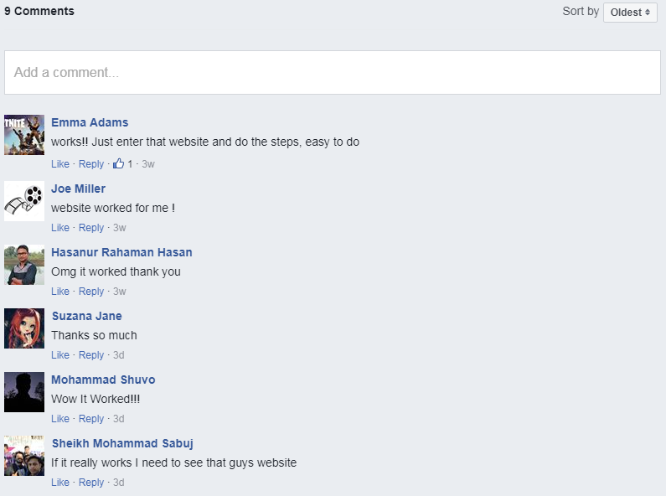Image resolution: width=666 pixels, height=496 pixels.
Task: Click Mohammad Shuvo's silhouette avatar
Action: point(24,392)
